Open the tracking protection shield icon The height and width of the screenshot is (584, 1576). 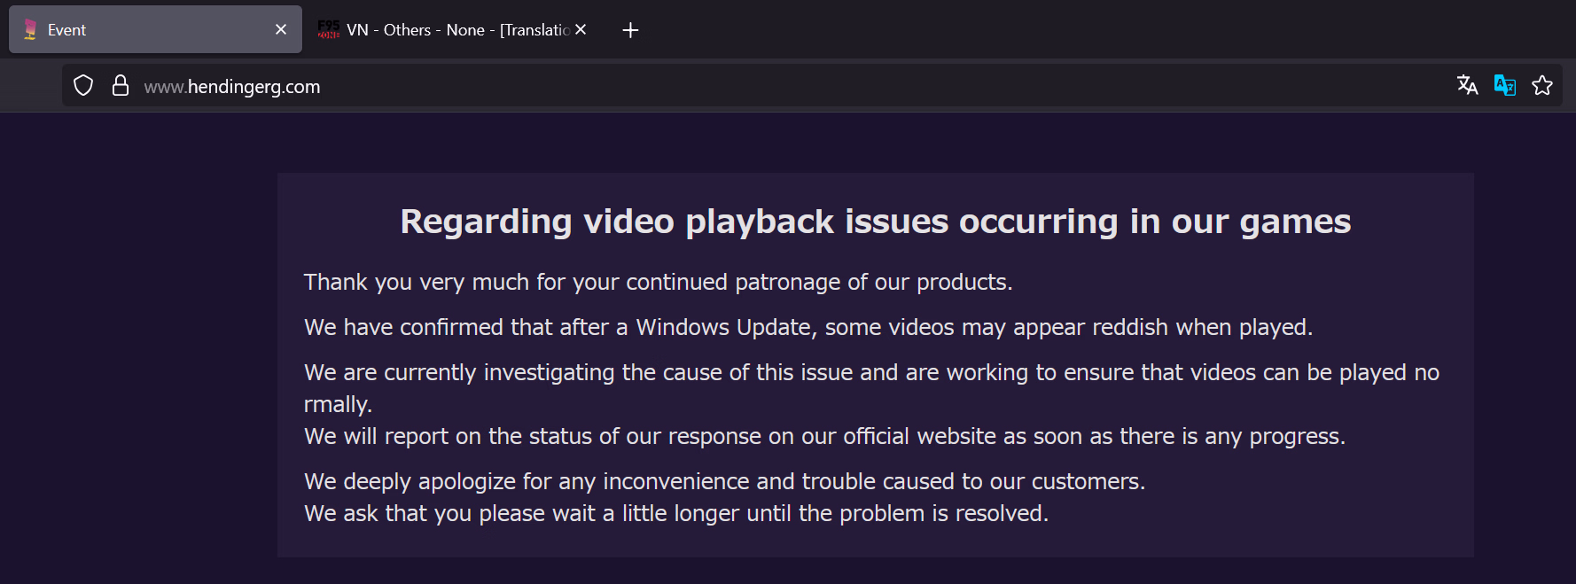[x=83, y=86]
